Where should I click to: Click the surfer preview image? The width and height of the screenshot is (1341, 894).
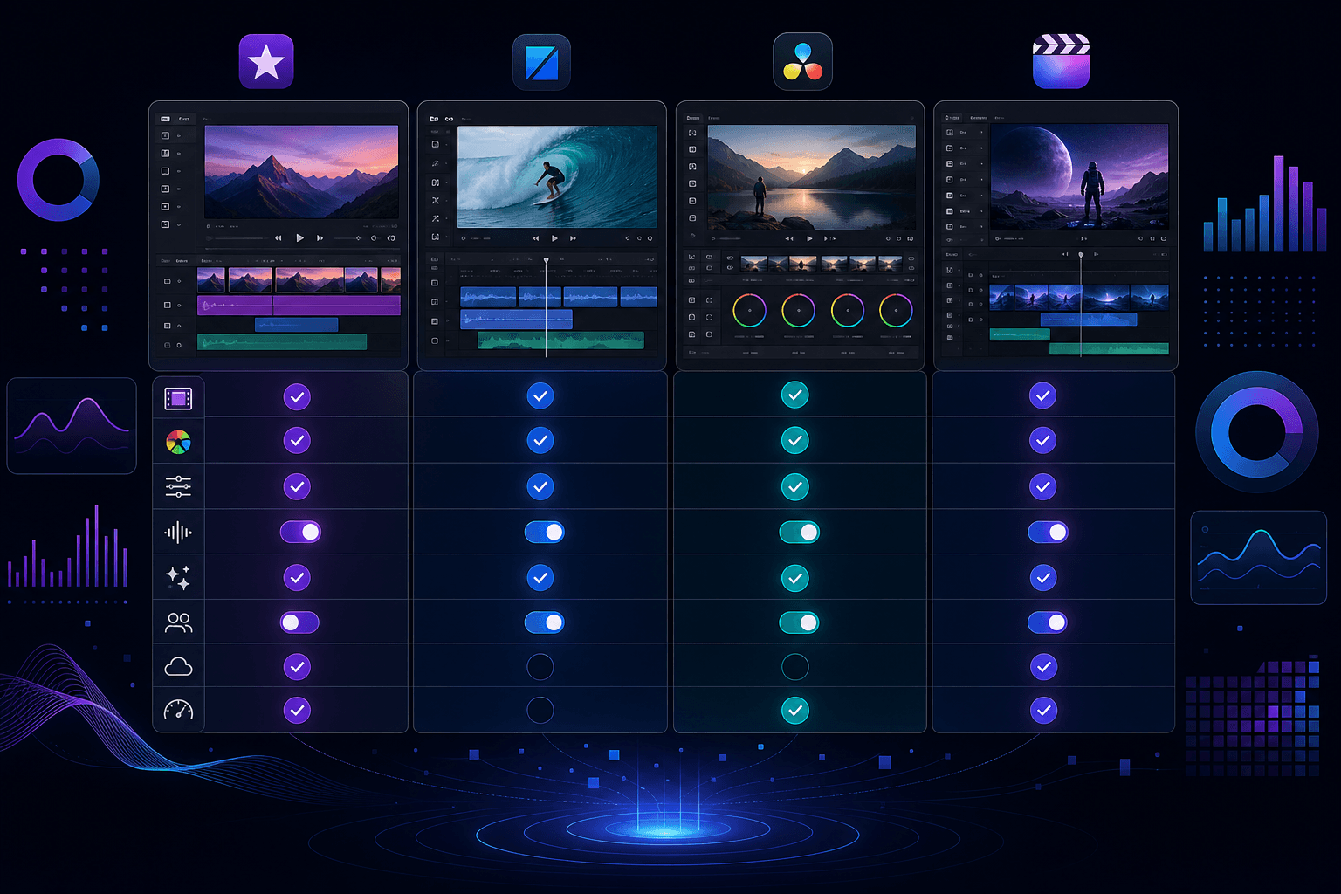point(557,177)
